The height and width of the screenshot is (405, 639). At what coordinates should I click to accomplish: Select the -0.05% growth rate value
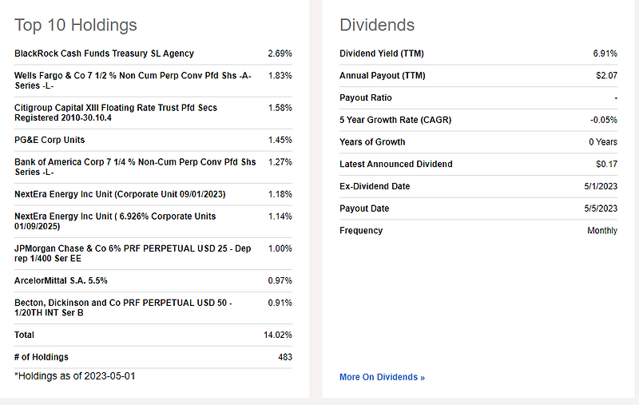[x=604, y=120]
